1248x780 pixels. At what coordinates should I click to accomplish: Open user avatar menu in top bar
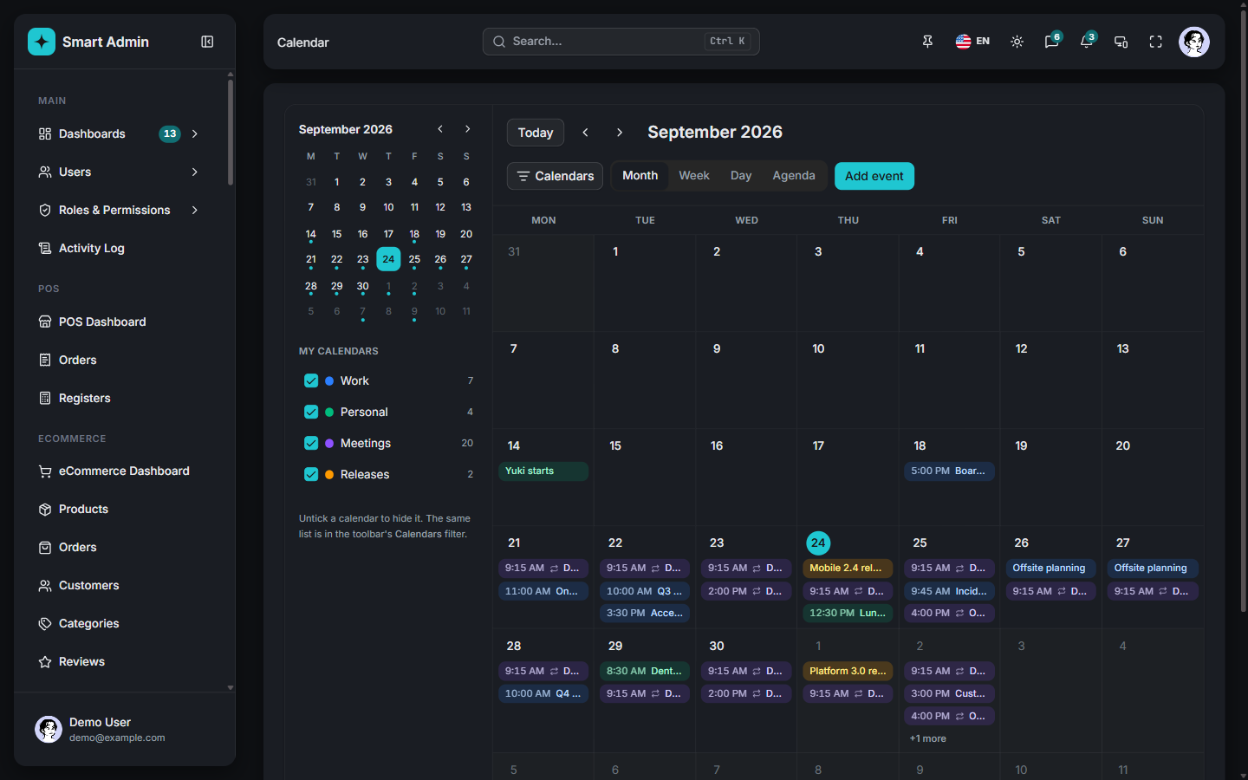pyautogui.click(x=1194, y=42)
